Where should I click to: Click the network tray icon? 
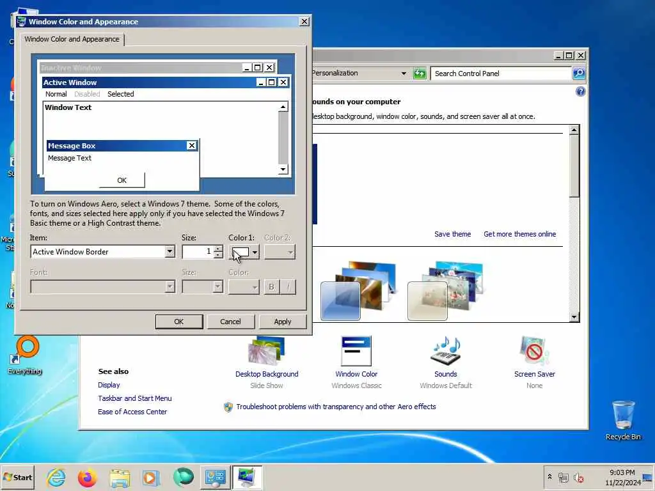click(564, 477)
